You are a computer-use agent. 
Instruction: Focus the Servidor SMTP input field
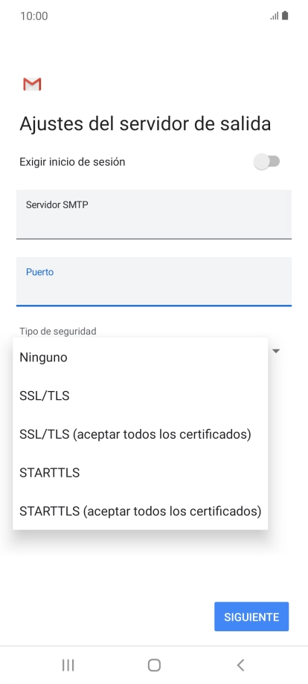153,214
